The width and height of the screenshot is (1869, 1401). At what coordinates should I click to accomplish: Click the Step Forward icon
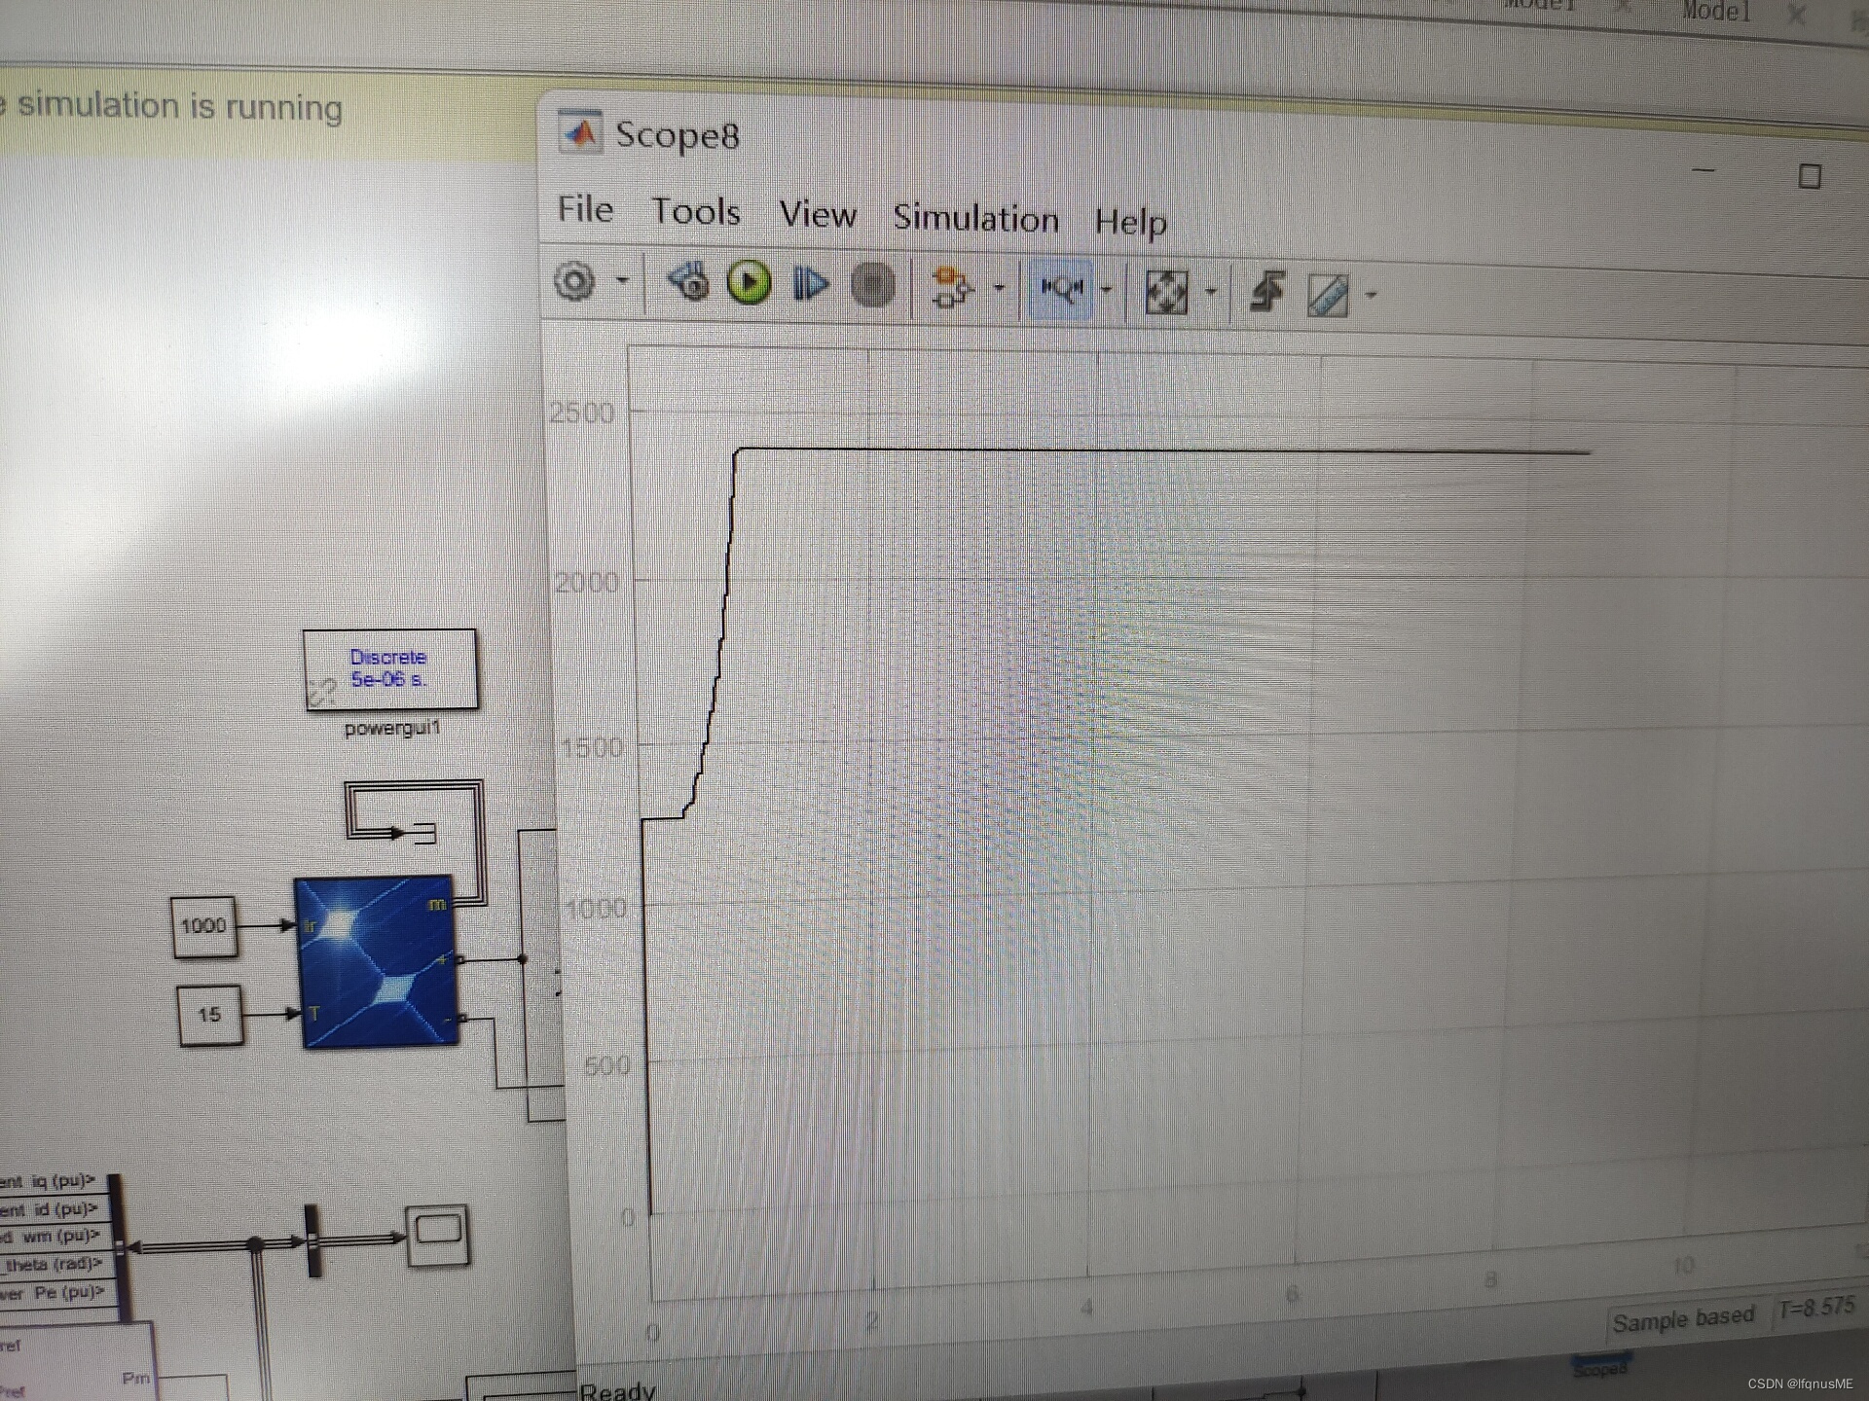[x=810, y=285]
